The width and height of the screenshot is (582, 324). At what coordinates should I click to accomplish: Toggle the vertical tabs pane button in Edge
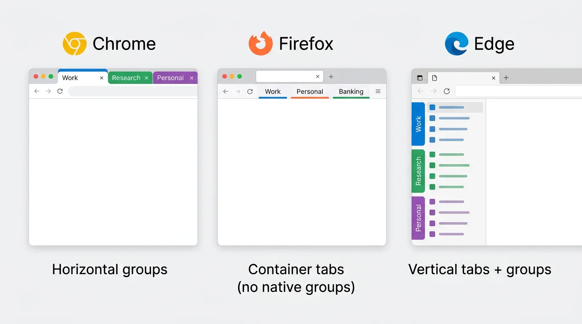tap(420, 78)
